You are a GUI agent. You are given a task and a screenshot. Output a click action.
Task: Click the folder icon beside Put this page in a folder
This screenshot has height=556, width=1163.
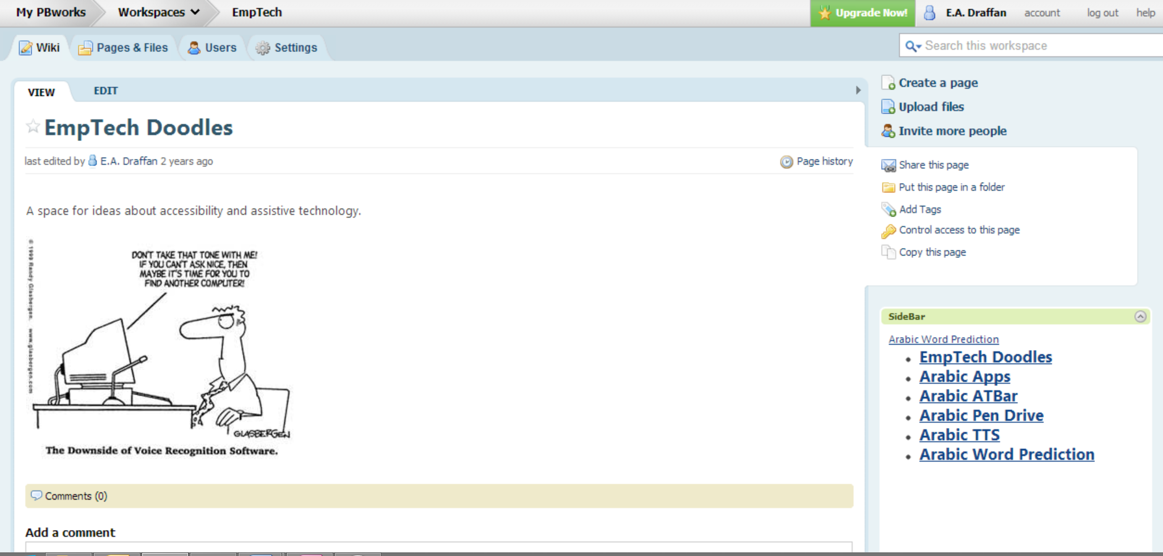coord(888,187)
